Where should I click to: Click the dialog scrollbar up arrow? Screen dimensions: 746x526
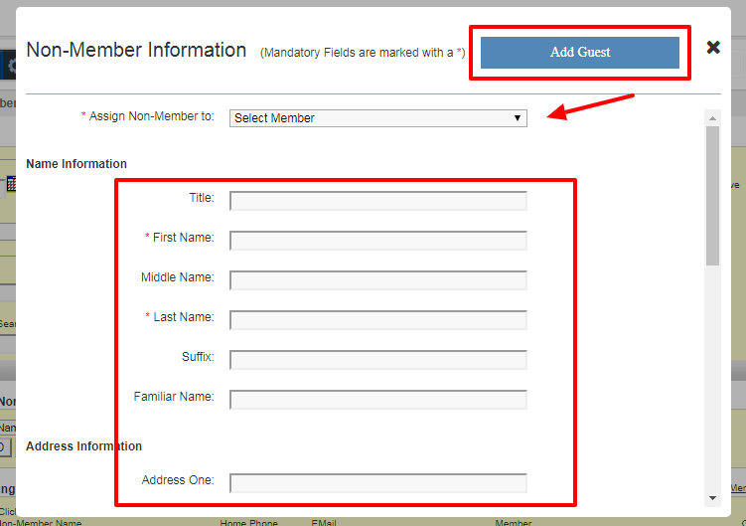coord(712,118)
